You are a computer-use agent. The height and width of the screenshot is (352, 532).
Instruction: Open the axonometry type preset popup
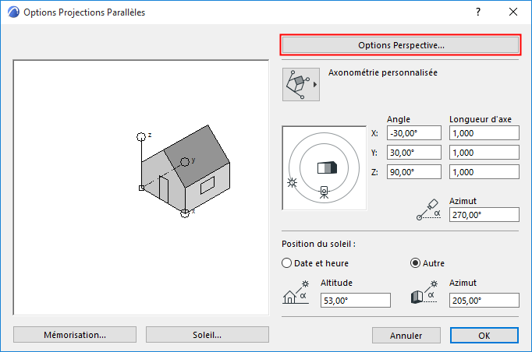click(x=300, y=84)
